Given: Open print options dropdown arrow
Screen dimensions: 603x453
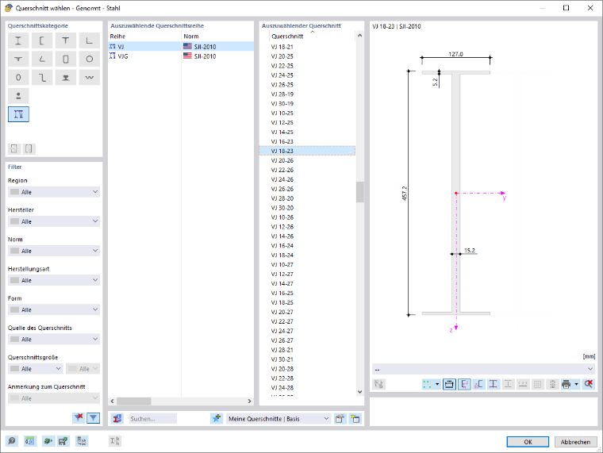Looking at the screenshot, I should [576, 384].
